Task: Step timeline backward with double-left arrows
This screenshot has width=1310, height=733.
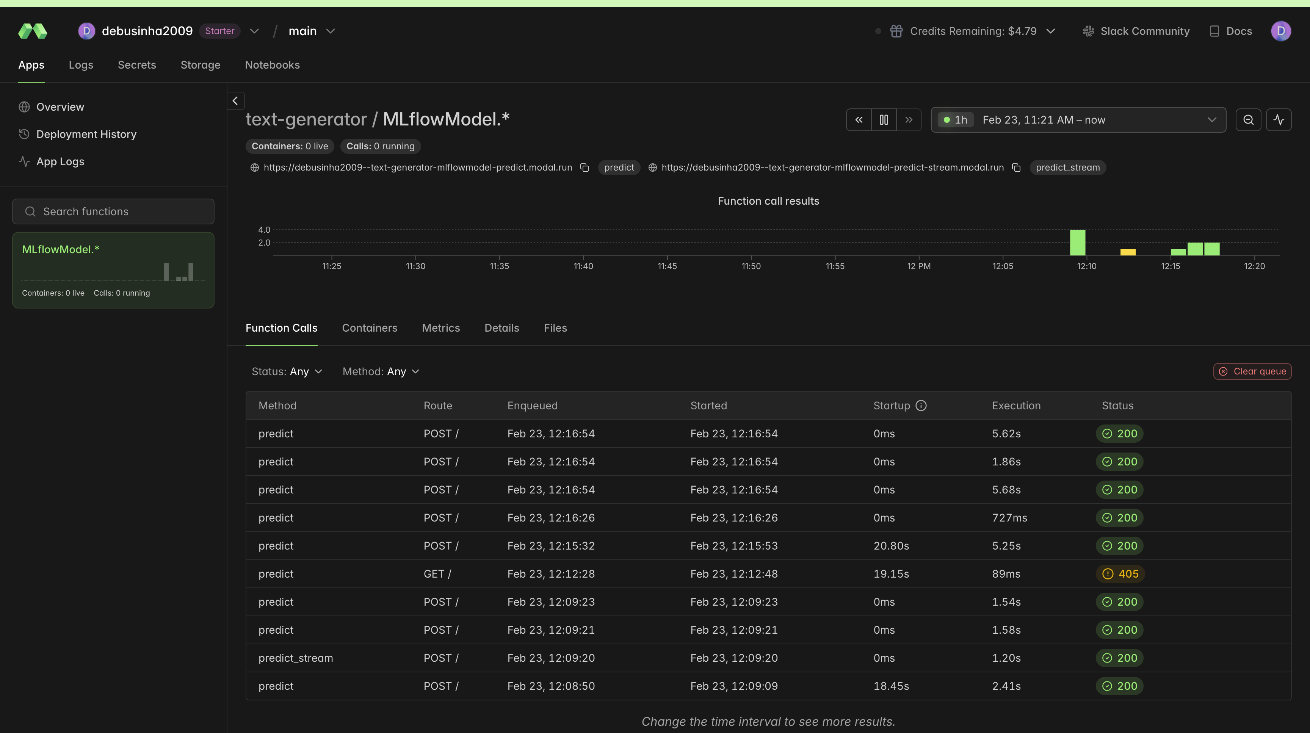Action: pos(859,119)
